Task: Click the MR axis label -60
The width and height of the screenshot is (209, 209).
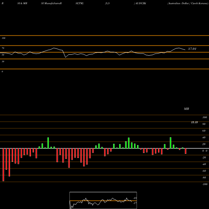Action: pyautogui.click(x=204, y=171)
